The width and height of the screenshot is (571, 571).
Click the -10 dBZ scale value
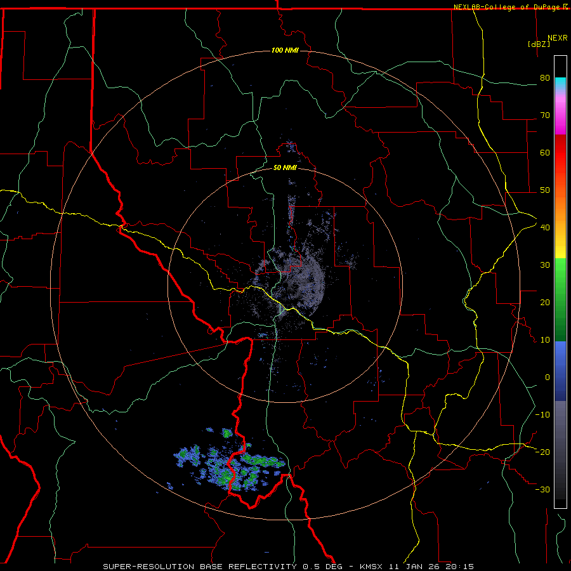542,415
